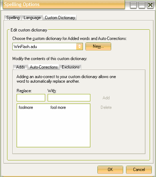Click the WinFlash.adu combo box text
The width and height of the screenshot is (156, 177).
coord(25,47)
